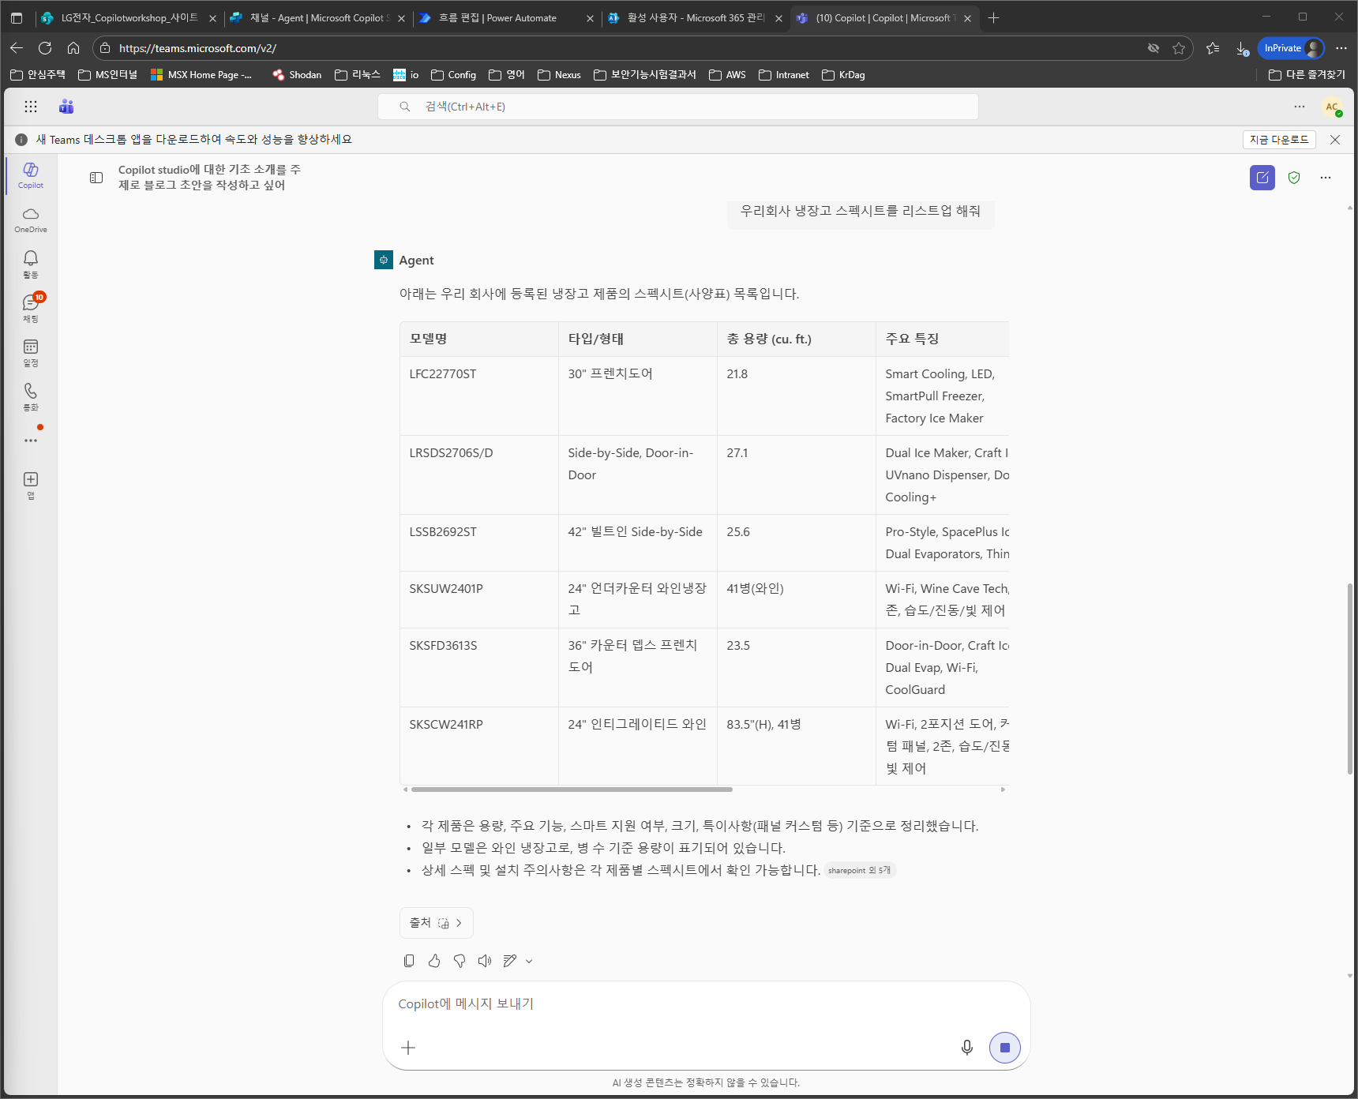Read the response aloud with speaker icon
The width and height of the screenshot is (1358, 1099).
pyautogui.click(x=485, y=961)
